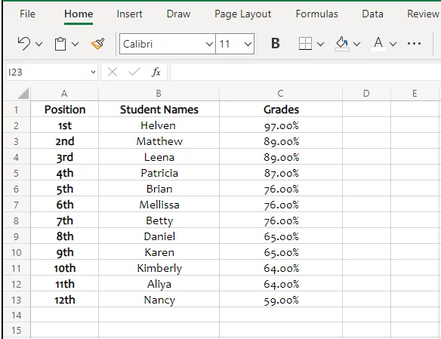Viewport: 441px width, 339px height.
Task: Click the Fill Color bucket icon
Action: pos(342,44)
